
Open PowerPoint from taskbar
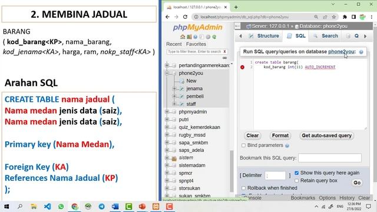click(142, 206)
